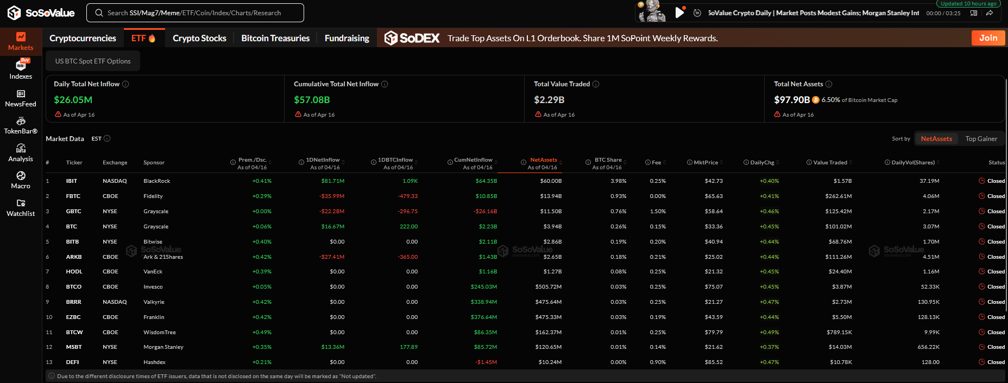Sort table by Prem./Dsc. column arrows

tap(270, 162)
